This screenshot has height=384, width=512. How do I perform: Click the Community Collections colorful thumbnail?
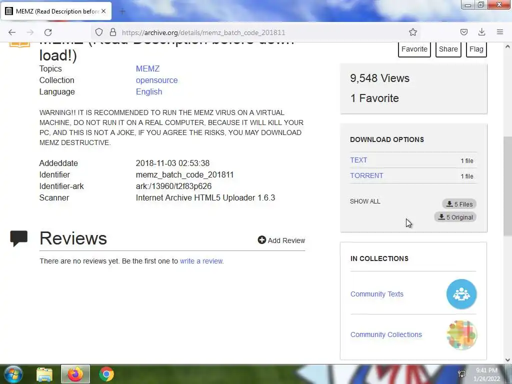461,335
